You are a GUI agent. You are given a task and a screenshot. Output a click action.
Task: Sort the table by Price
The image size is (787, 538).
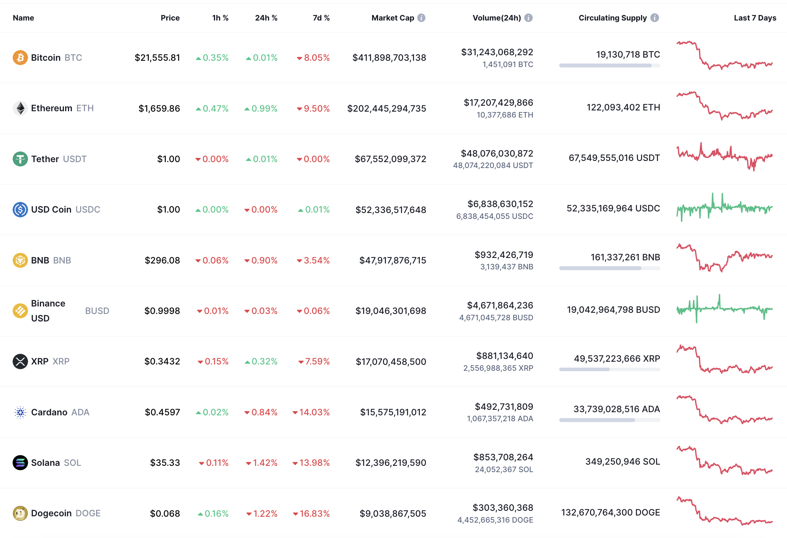[170, 17]
